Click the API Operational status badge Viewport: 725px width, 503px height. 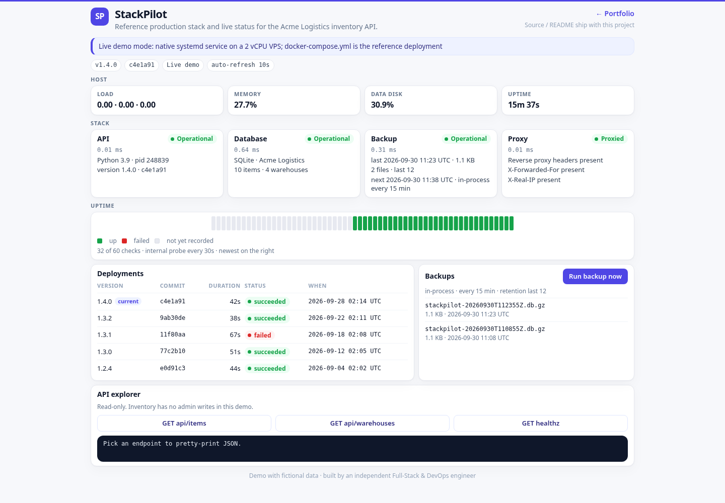tap(192, 139)
